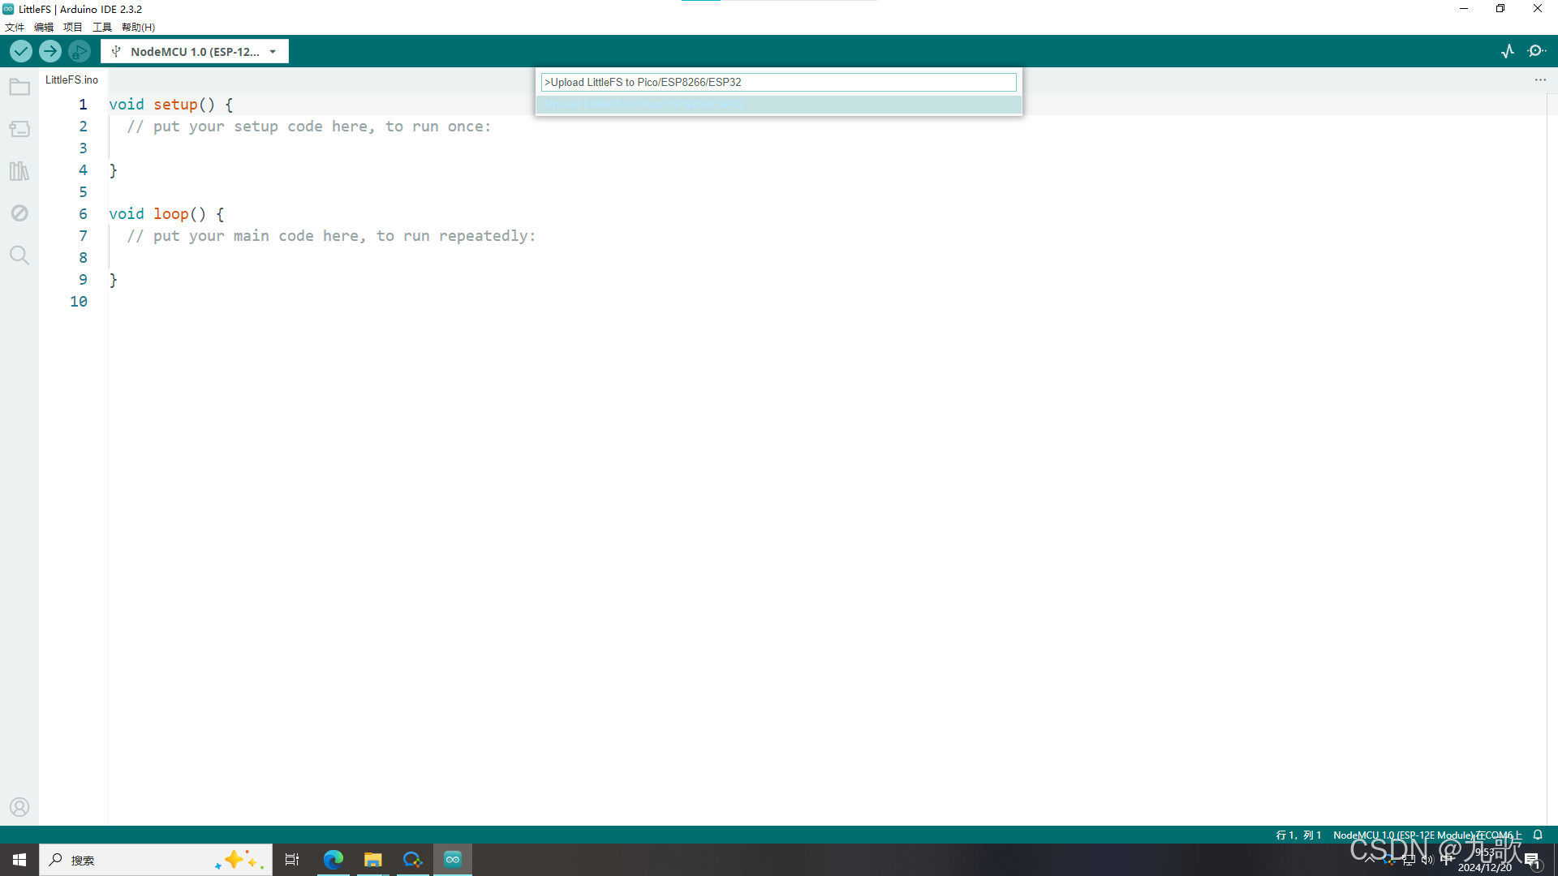Select Upload LittleFS to Pico/ESP8266/ESP32 suggestion
Viewport: 1558px width, 876px height.
(778, 105)
